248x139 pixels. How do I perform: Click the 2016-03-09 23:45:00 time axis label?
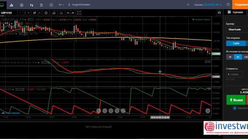point(160,117)
